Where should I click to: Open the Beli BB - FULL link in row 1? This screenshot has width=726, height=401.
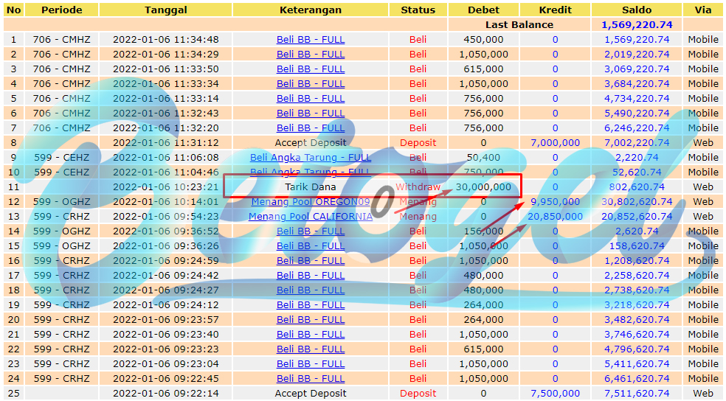click(310, 40)
